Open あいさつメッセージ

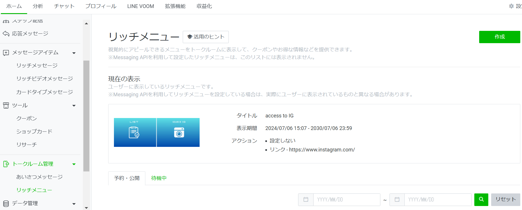[39, 177]
